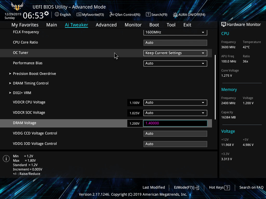Switch to Main tab
This screenshot has height=199, width=266.
tap(52, 25)
